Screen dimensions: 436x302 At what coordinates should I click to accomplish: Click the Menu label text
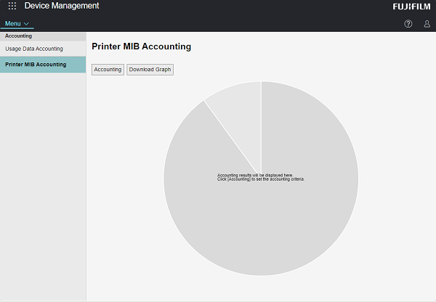point(12,24)
